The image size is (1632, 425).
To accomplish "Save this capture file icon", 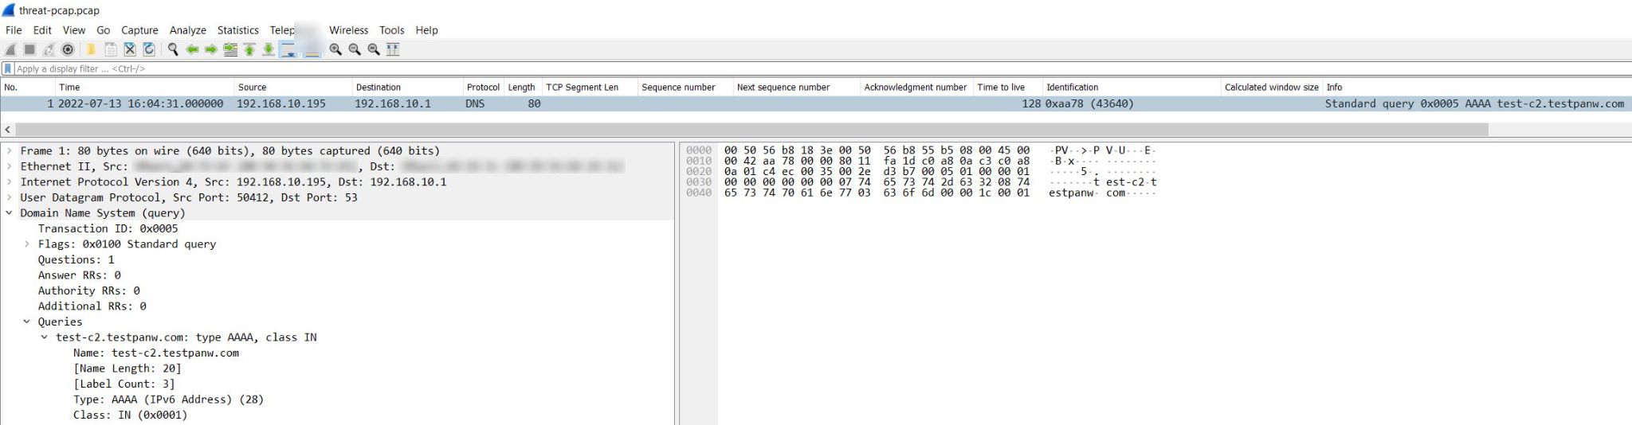I will pyautogui.click(x=111, y=49).
